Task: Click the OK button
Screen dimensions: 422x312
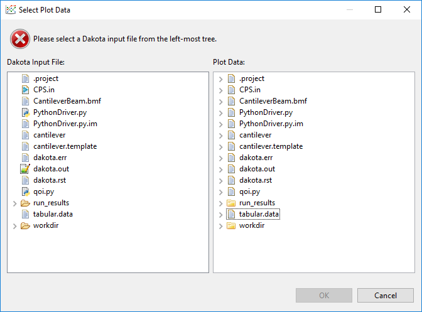Action: point(324,295)
